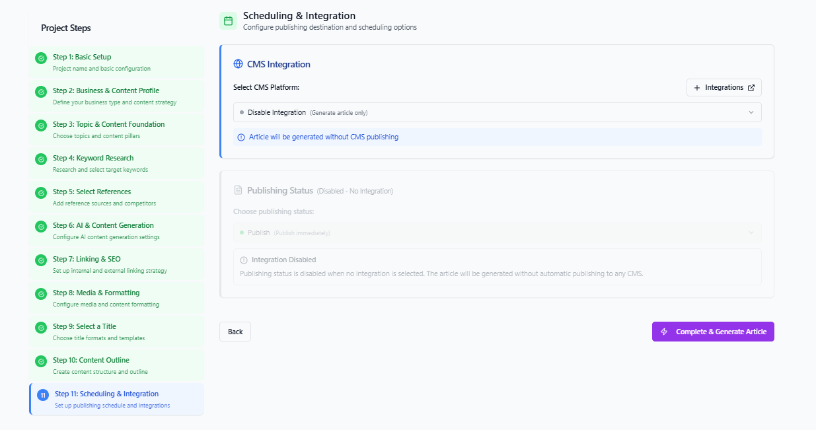
Task: Click the external-link icon on Integrations button
Action: 751,88
